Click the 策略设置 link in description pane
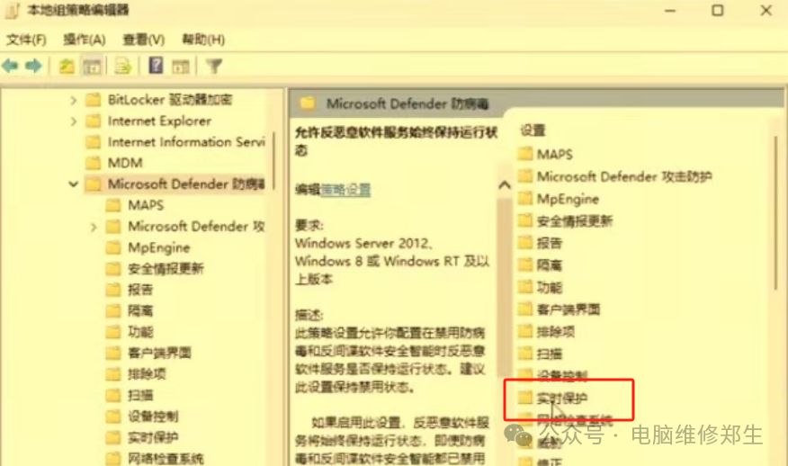 [345, 190]
